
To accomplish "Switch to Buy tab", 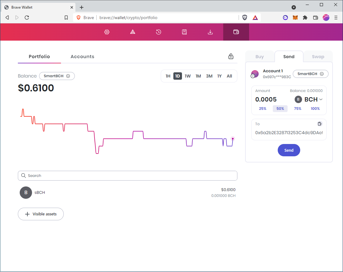I will (260, 57).
